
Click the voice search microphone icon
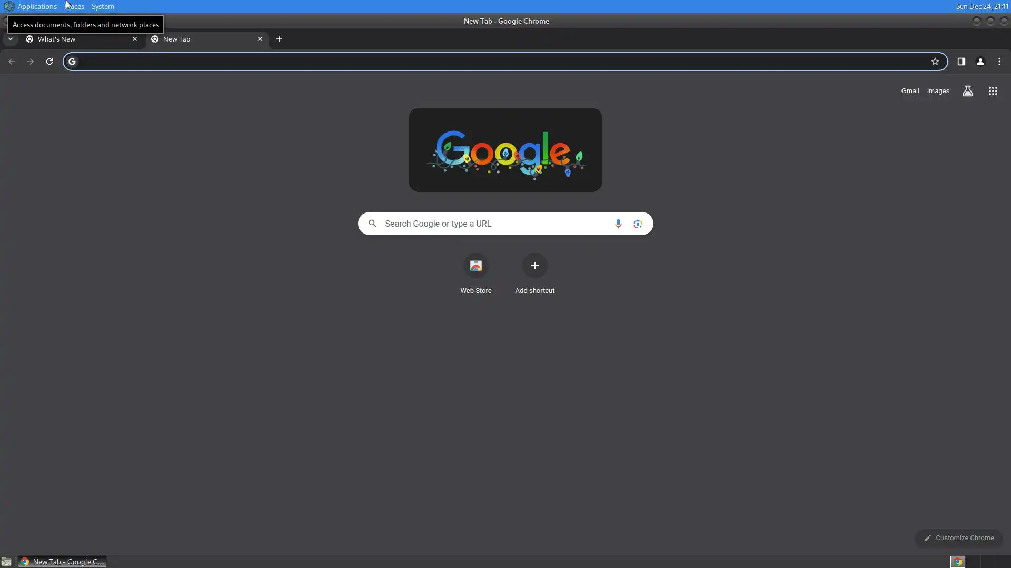618,224
